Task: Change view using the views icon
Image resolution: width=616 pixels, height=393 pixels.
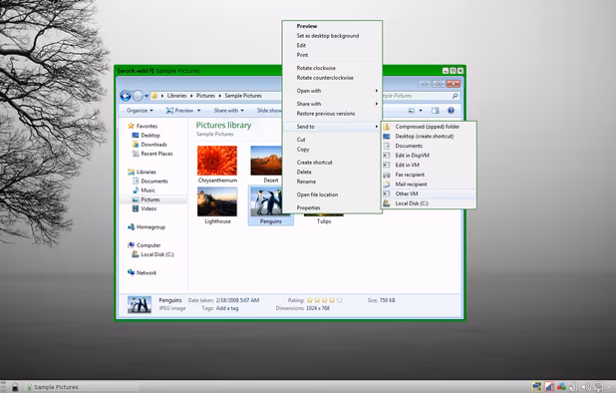Action: click(x=412, y=111)
